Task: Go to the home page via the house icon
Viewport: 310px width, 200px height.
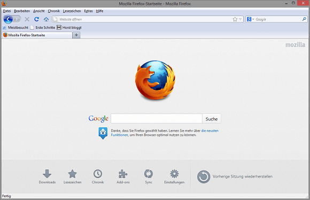Action: [46, 19]
